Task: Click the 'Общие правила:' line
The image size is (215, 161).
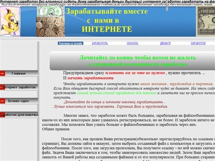Action: click(56, 129)
